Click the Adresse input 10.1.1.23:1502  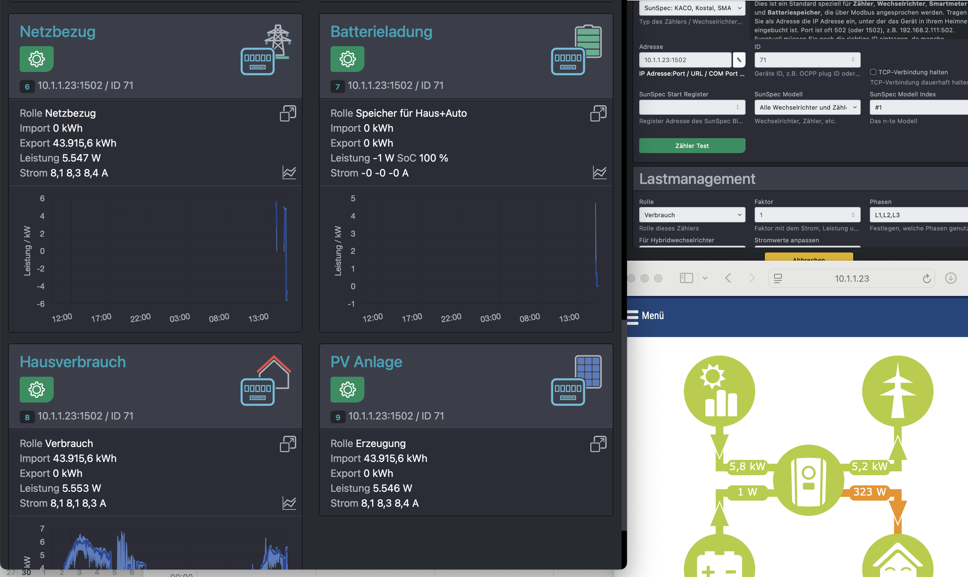coord(685,60)
